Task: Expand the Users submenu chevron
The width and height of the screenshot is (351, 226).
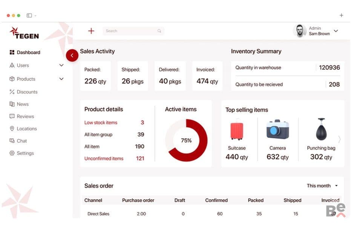Action: (61, 65)
